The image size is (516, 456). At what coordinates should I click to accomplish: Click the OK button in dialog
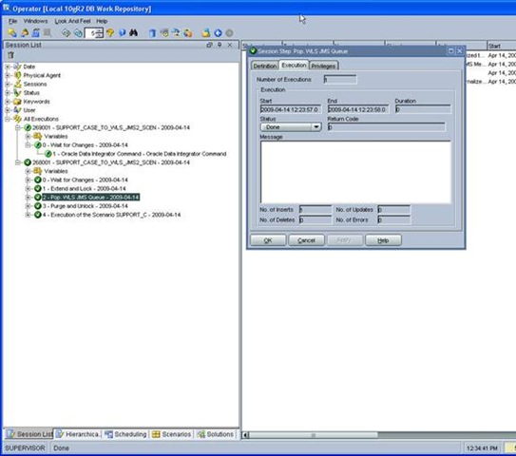point(268,240)
